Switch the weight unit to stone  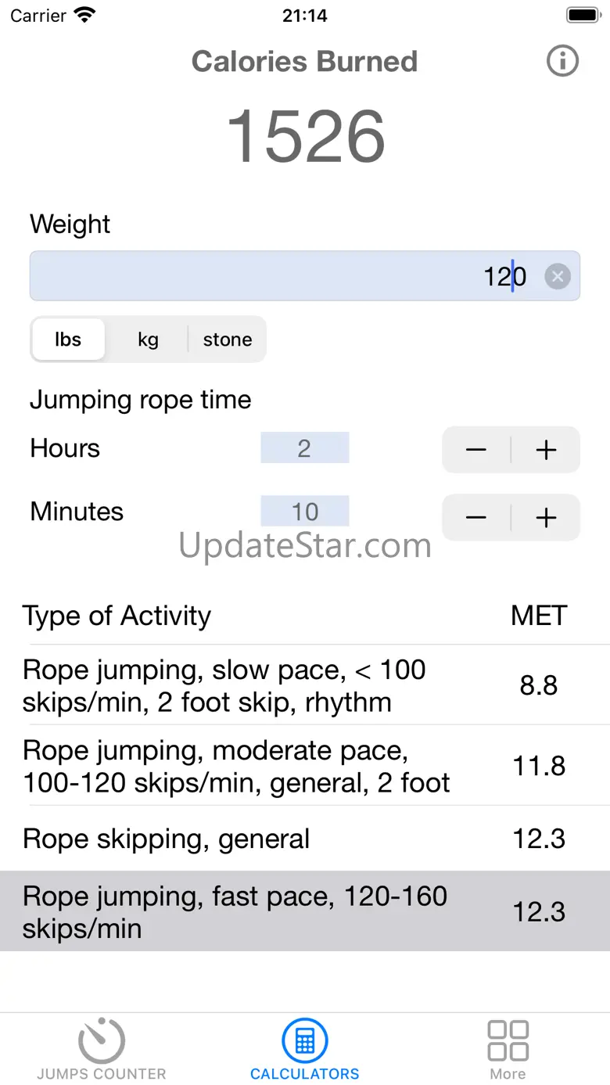(x=228, y=340)
